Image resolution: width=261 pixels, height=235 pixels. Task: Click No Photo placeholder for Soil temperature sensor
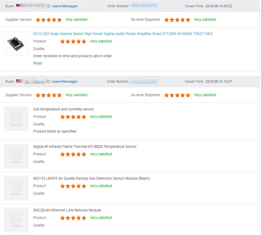pyautogui.click(x=16, y=119)
